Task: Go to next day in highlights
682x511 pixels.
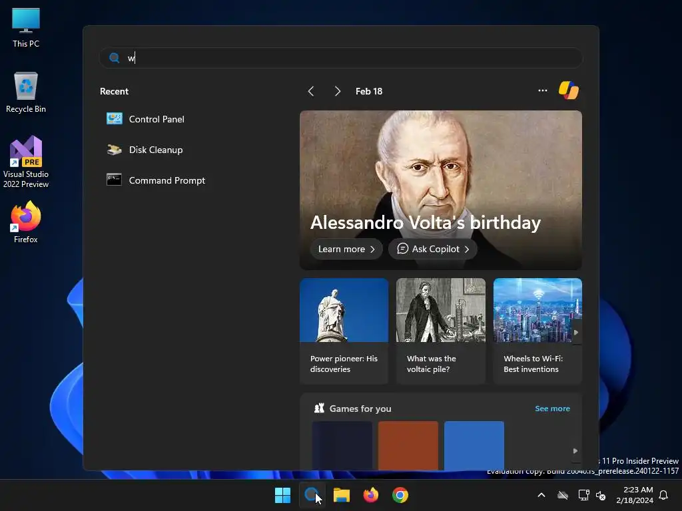Action: (337, 91)
